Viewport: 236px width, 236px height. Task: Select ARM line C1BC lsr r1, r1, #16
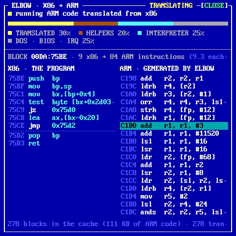point(174,149)
